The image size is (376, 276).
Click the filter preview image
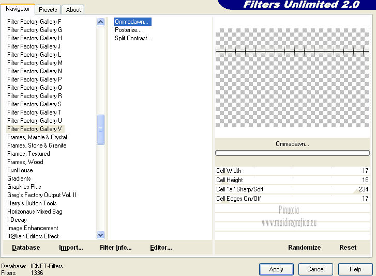click(x=292, y=77)
